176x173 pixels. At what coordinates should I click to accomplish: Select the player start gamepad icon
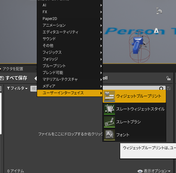(x=159, y=11)
